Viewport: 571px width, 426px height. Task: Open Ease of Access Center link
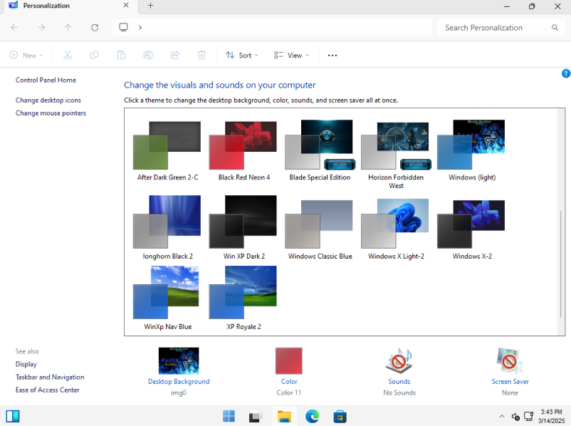[47, 390]
